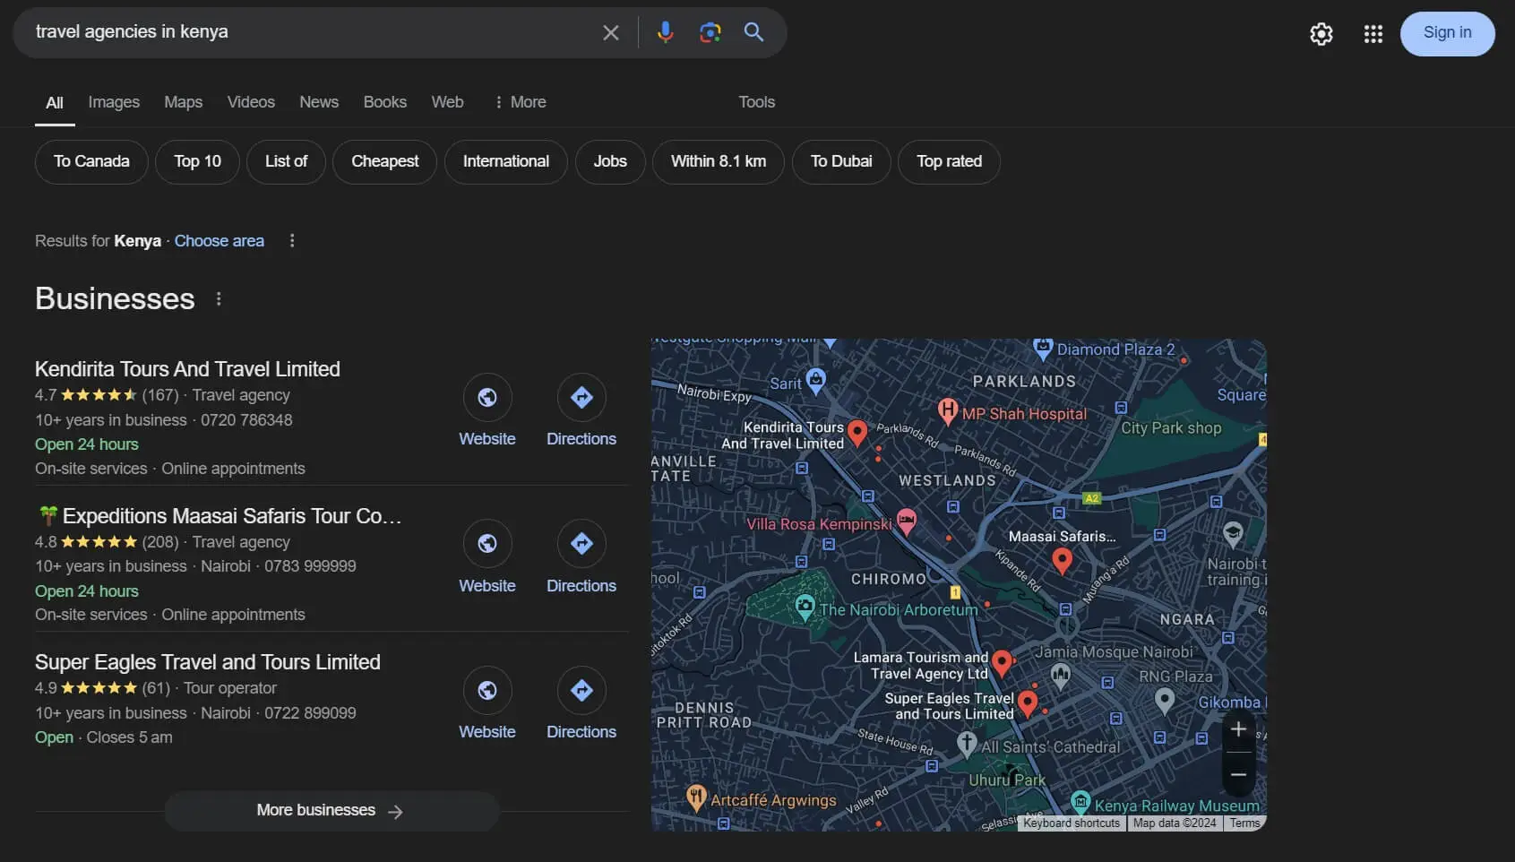Click All Saints' Cathedral map marker
1515x862 pixels.
[967, 744]
